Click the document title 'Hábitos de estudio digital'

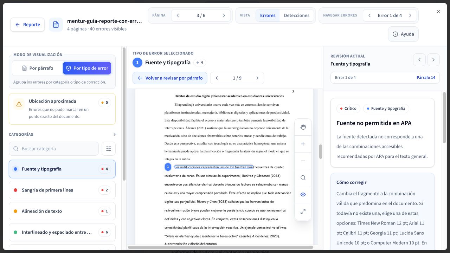point(229,96)
